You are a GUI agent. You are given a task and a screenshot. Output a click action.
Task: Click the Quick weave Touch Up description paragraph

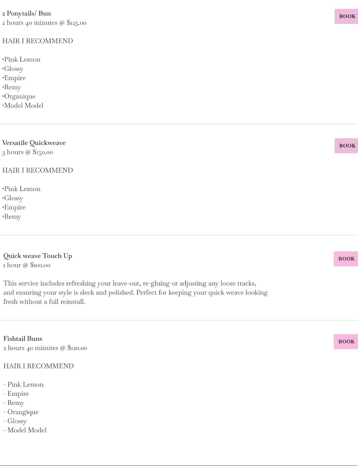click(x=135, y=292)
